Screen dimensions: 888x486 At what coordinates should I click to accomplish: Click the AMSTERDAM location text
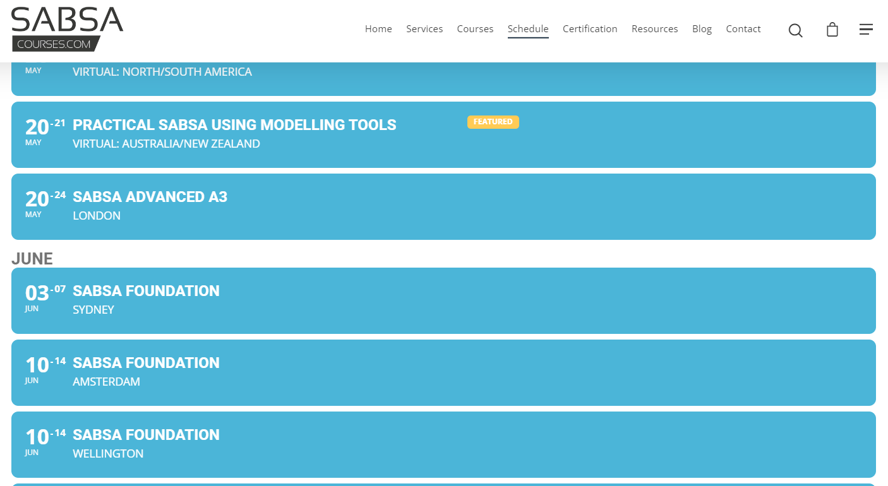(106, 382)
